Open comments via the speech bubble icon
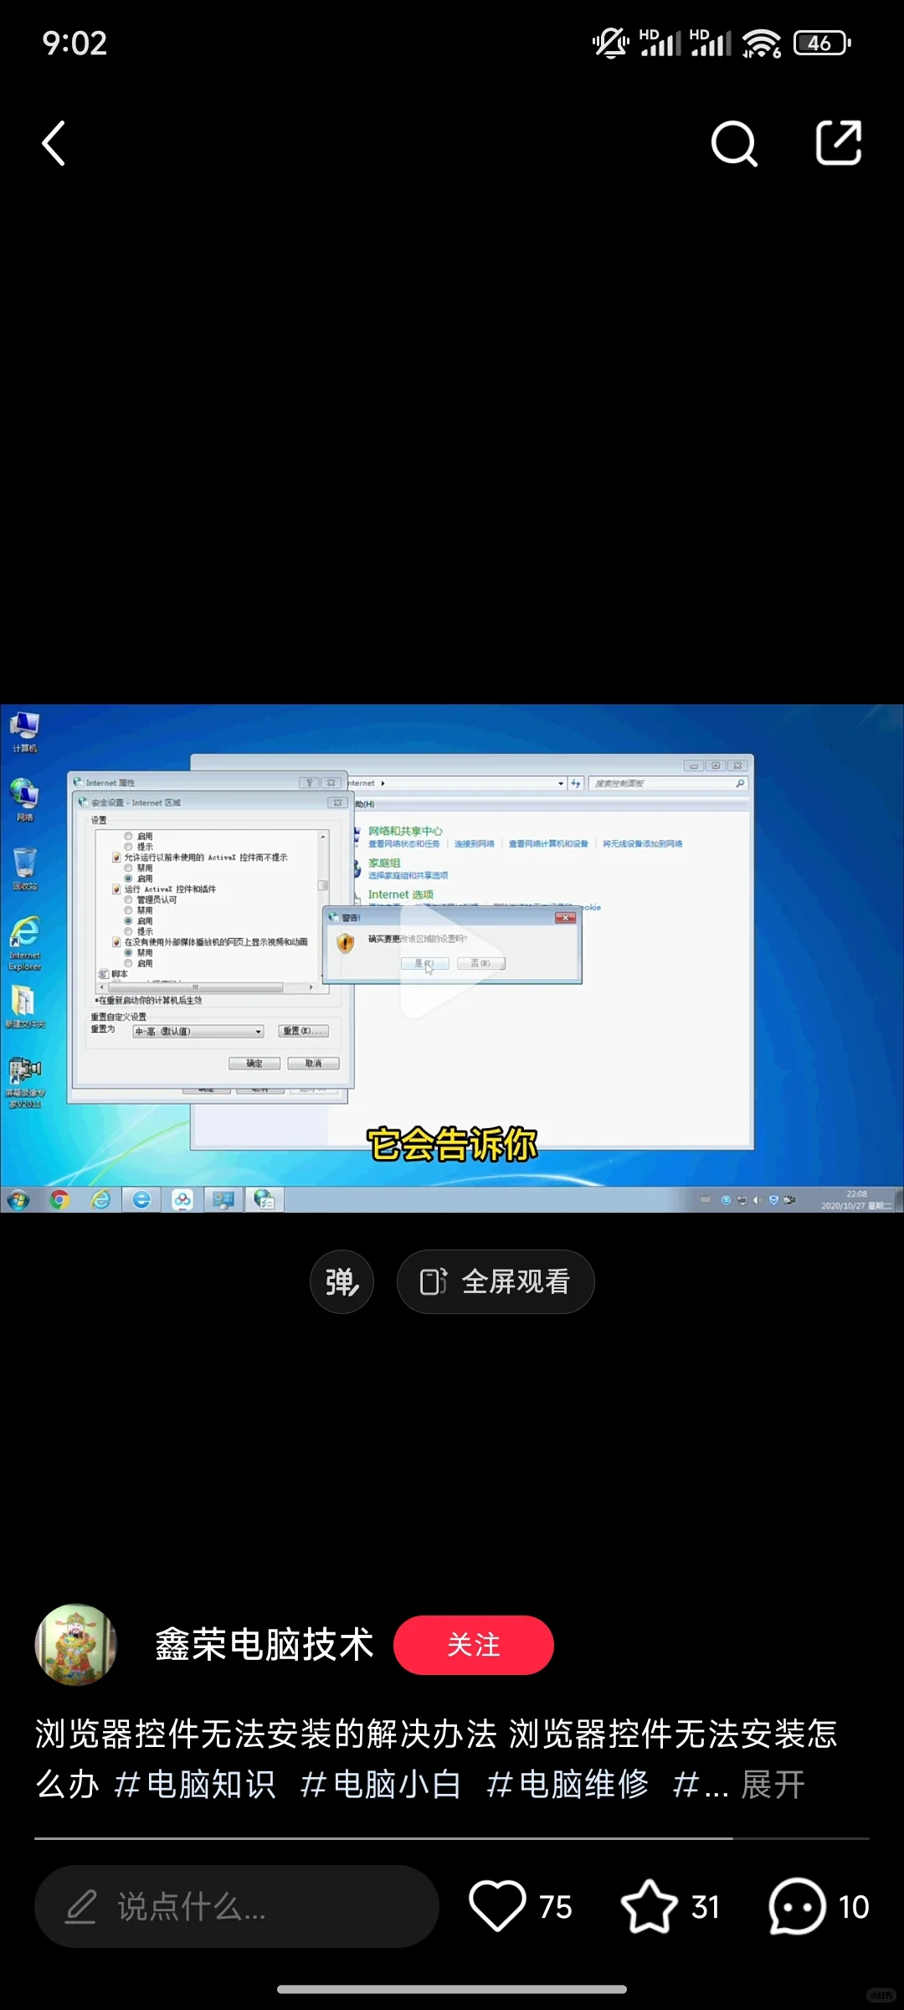Screen dimensions: 904x2010 797,1906
